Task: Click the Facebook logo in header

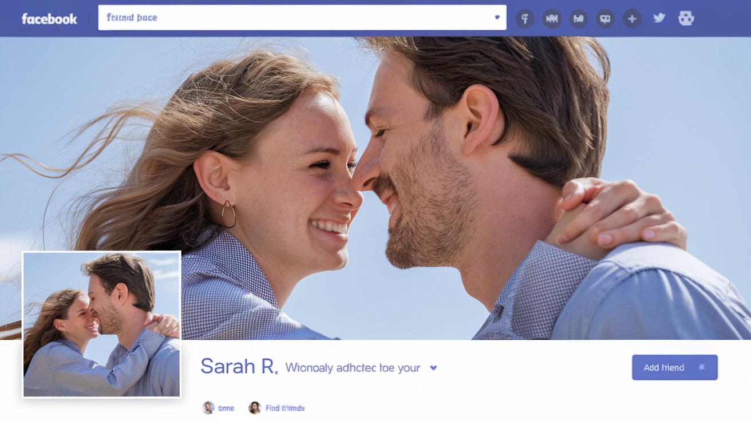Action: (49, 19)
